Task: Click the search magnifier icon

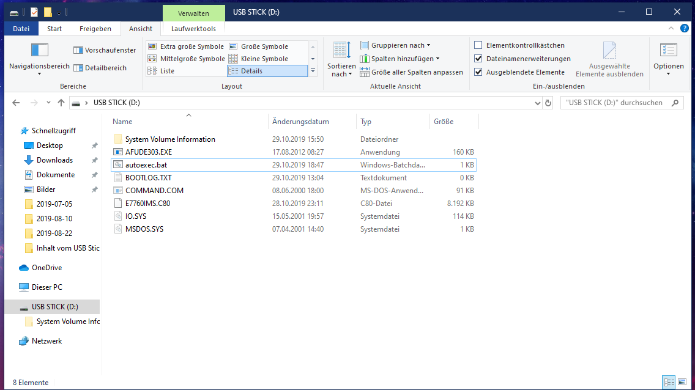Action: point(675,103)
